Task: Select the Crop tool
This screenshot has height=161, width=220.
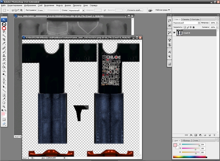Action: 4,39
